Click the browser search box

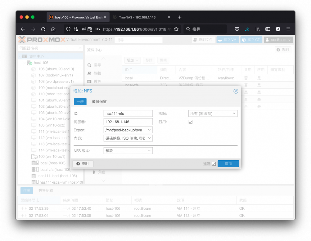pyautogui.click(x=205, y=29)
